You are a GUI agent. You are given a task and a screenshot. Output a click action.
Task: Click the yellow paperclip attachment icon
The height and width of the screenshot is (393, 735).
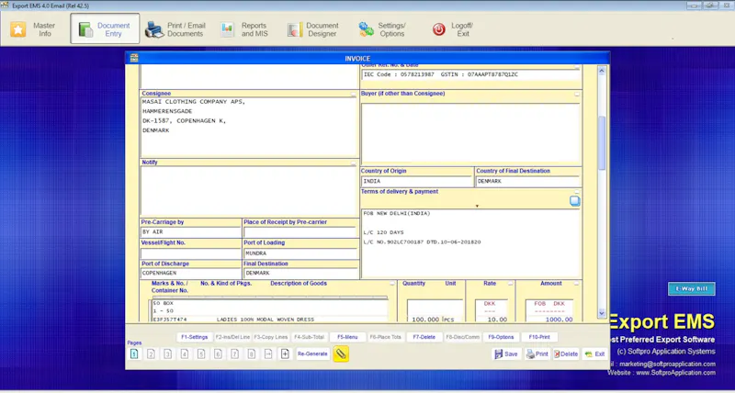(341, 354)
